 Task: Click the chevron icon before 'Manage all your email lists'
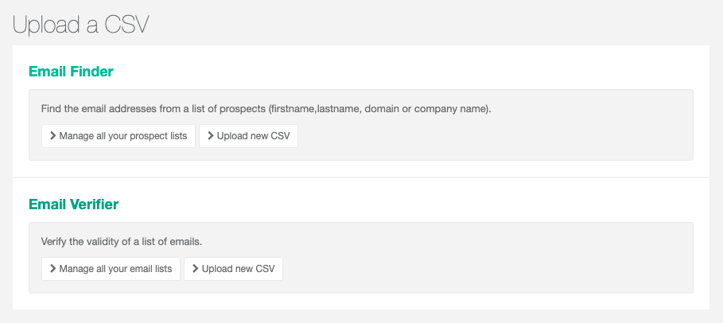52,269
